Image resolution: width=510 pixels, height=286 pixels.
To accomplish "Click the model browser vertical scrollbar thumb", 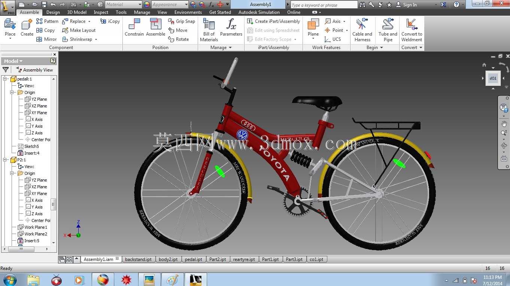I will pyautogui.click(x=54, y=204).
